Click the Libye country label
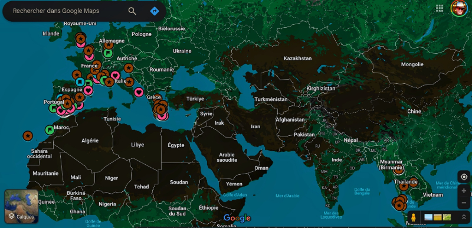The width and height of the screenshot is (472, 228). pyautogui.click(x=137, y=145)
